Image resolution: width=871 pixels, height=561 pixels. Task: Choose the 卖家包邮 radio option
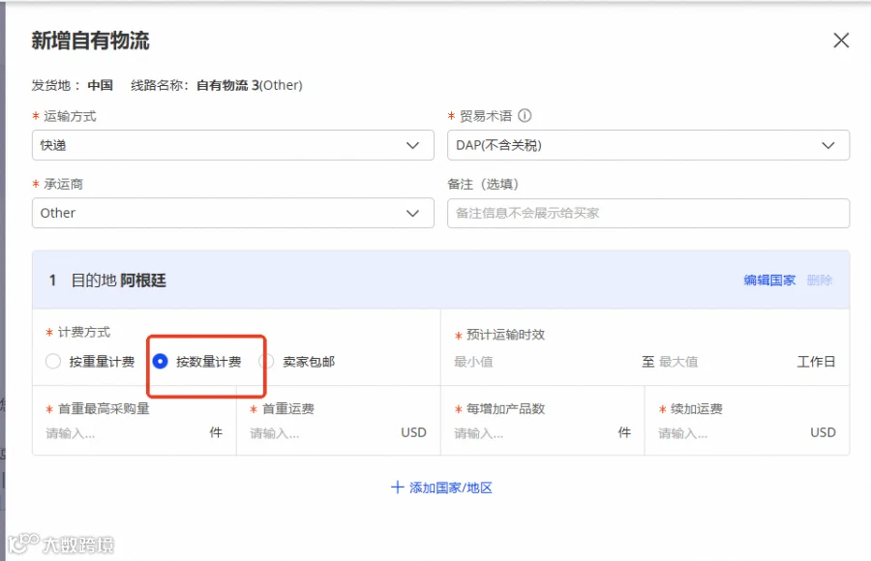267,362
